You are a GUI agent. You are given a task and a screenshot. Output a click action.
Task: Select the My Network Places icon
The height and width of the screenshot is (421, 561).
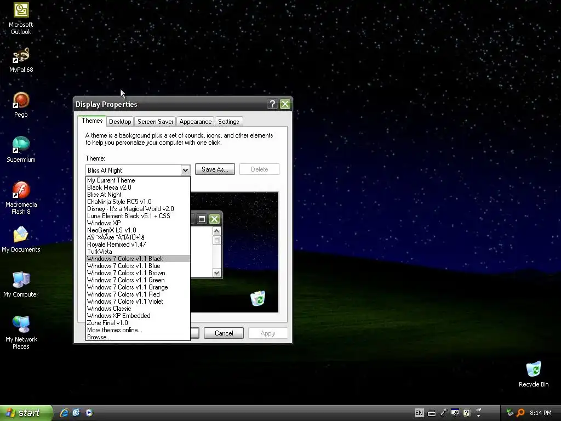[x=21, y=333]
